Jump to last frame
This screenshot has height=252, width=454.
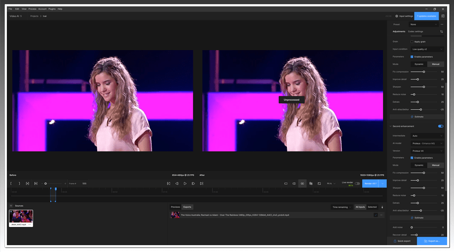[x=201, y=184]
